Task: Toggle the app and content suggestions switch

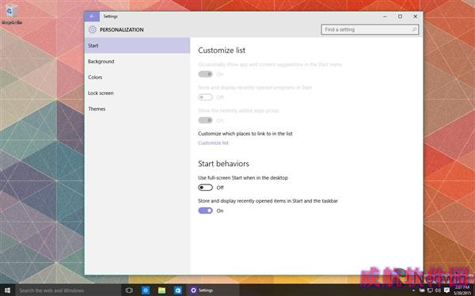Action: 205,74
